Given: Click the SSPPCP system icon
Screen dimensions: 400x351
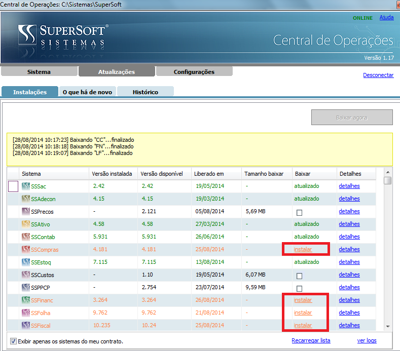Looking at the screenshot, I should [26, 287].
